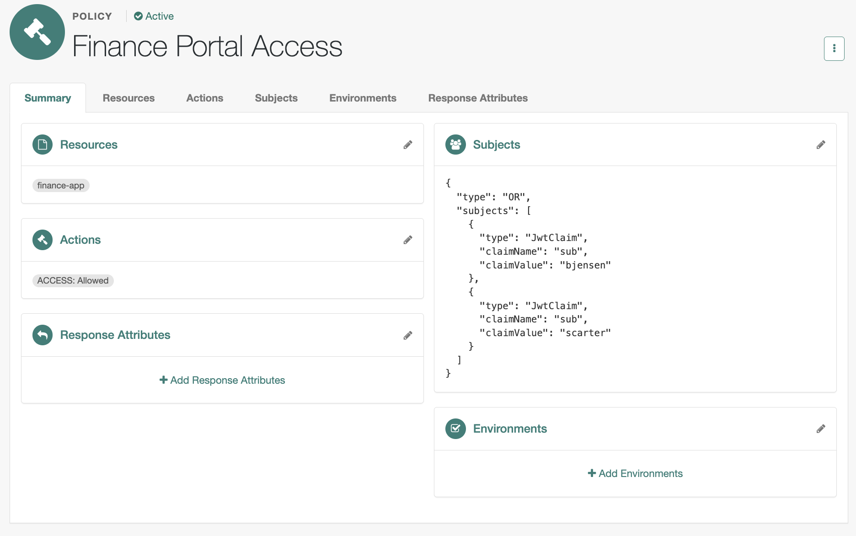Screen dimensions: 856x536
Task: Click the Resources document icon
Action: (x=42, y=145)
